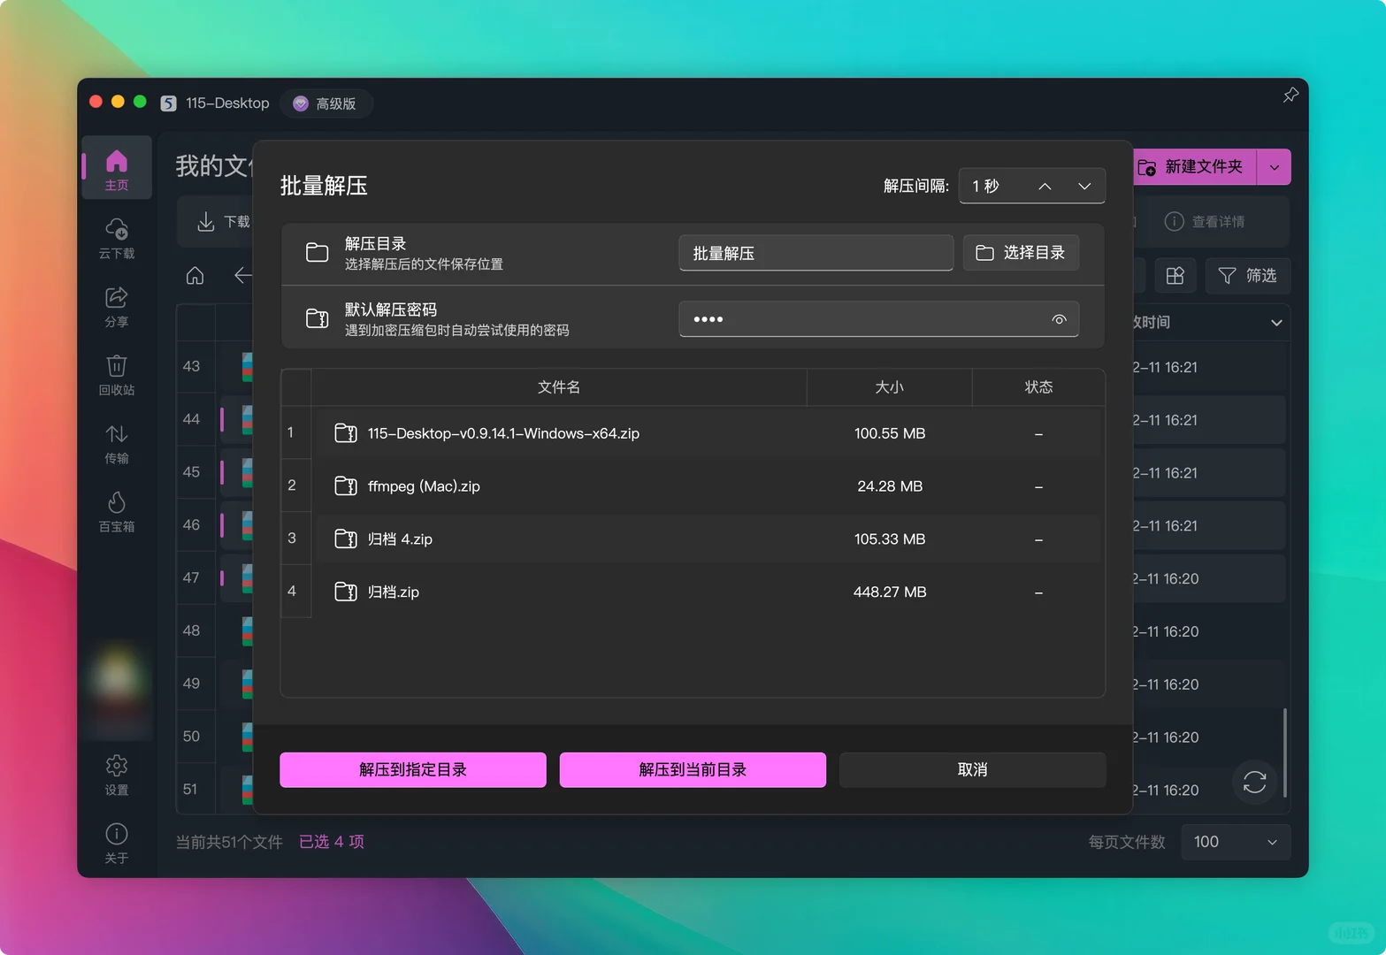Viewport: 1386px width, 955px height.
Task: Click the refresh icon at bottom right
Action: tap(1253, 783)
